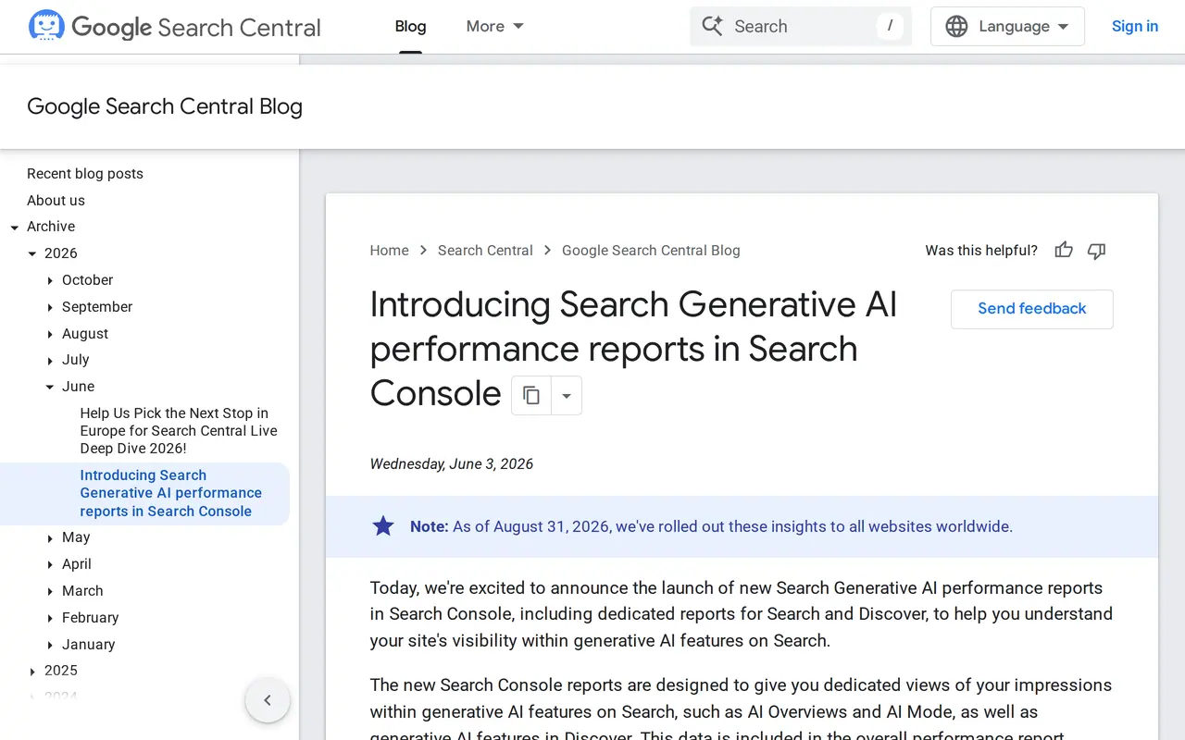1185x740 pixels.
Task: Click the Sign in link
Action: point(1135,26)
